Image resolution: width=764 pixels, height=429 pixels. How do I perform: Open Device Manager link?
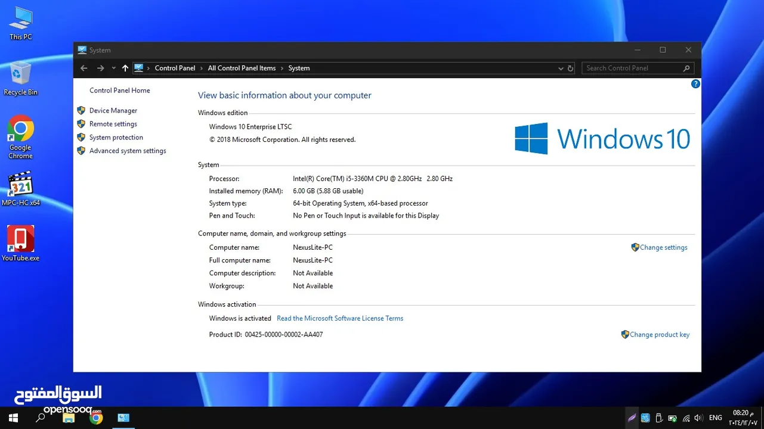tap(113, 110)
